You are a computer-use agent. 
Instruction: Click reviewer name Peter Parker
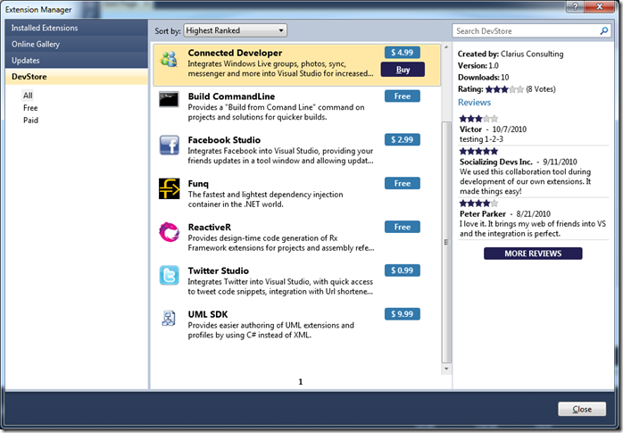pos(483,214)
